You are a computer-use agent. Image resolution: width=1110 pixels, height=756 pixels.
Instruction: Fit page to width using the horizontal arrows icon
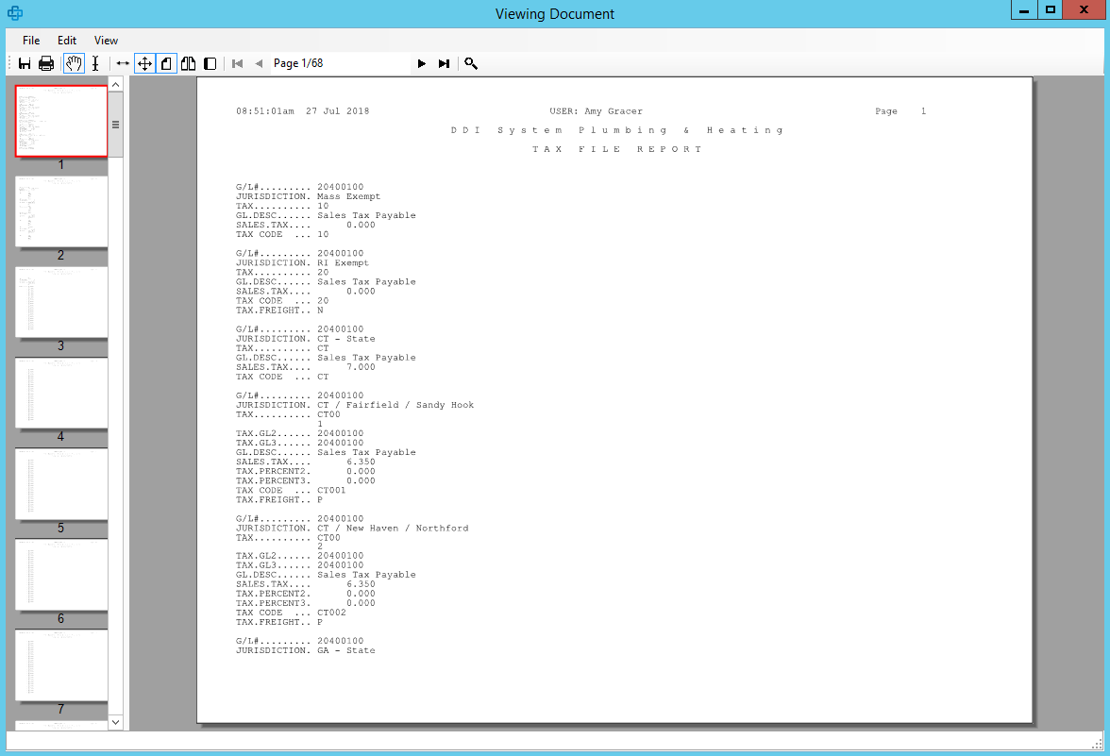click(x=123, y=63)
